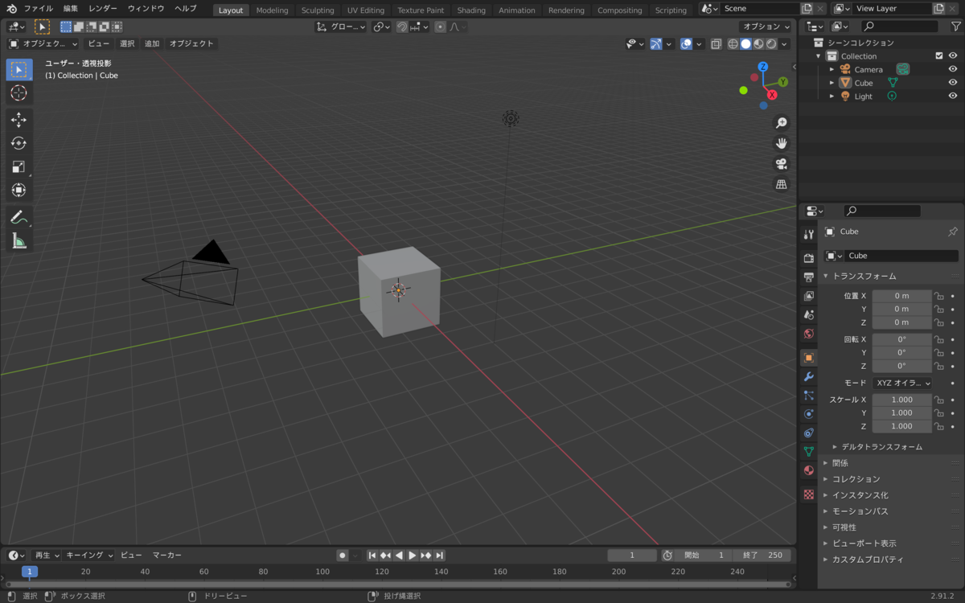Image resolution: width=965 pixels, height=603 pixels.
Task: Select the Measure tool
Action: 19,240
